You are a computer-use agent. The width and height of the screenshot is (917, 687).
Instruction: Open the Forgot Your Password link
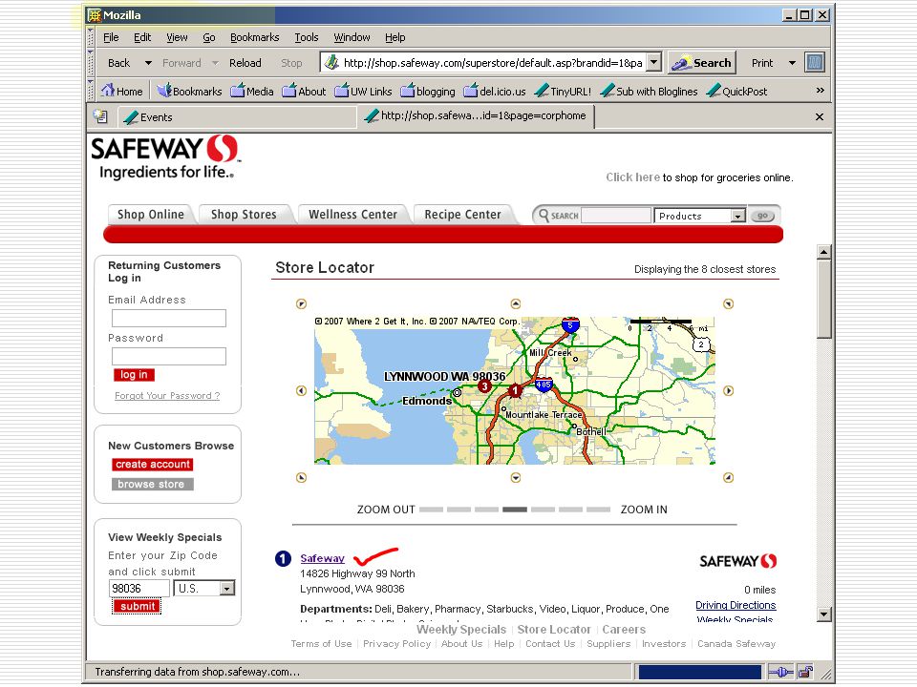click(167, 395)
